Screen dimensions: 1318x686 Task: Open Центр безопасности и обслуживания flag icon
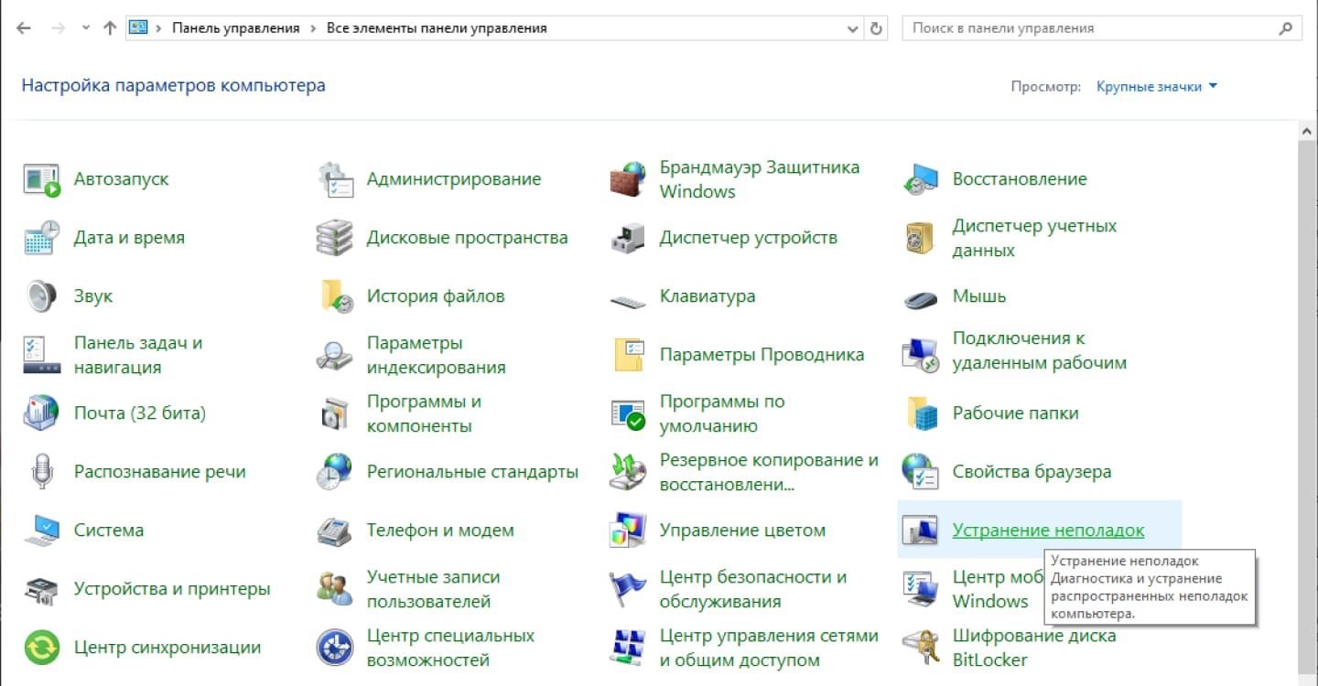coord(628,589)
